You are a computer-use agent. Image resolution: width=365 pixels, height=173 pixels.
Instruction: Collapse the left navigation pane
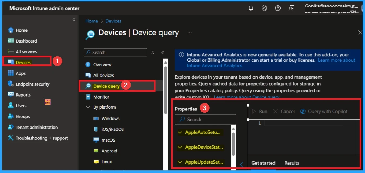click(x=74, y=19)
